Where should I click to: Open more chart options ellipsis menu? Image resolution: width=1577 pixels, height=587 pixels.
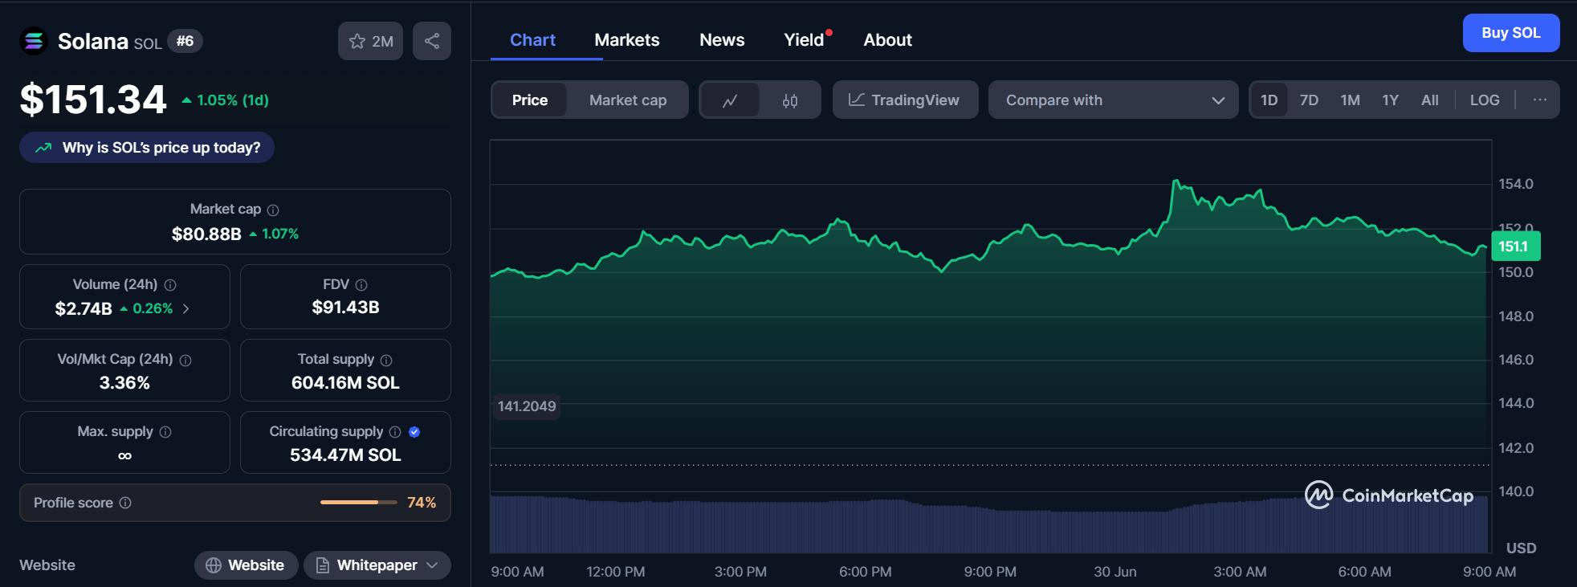pos(1539,100)
